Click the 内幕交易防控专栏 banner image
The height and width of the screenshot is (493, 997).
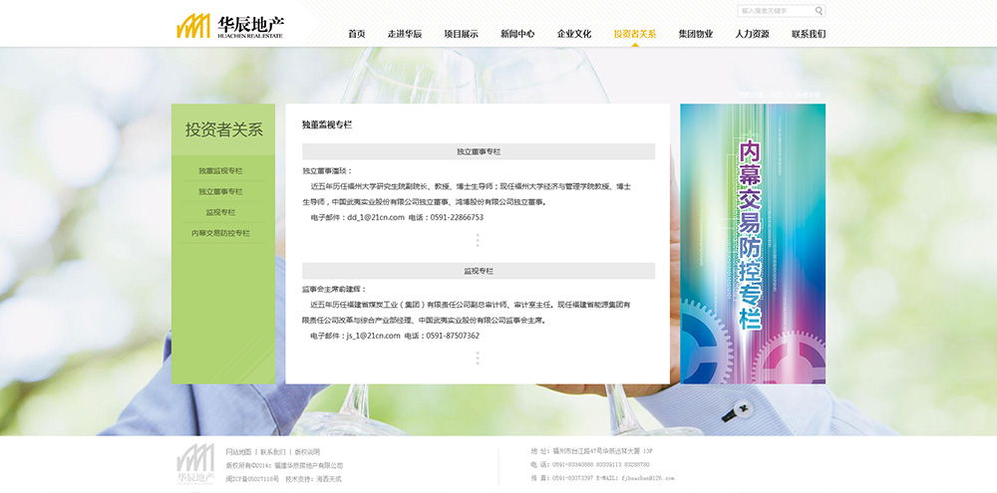coord(752,243)
